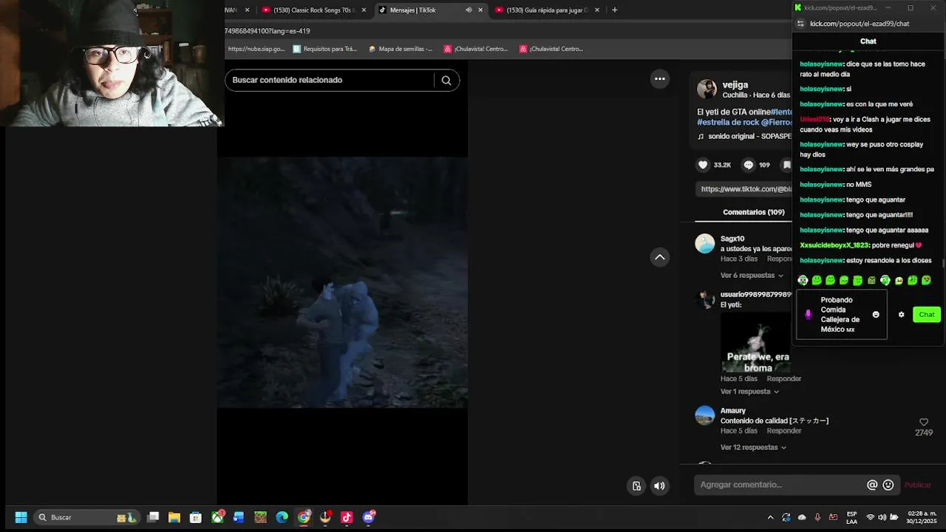The height and width of the screenshot is (532, 946).
Task: Open the Kick chat emoji picker
Action: (x=876, y=315)
